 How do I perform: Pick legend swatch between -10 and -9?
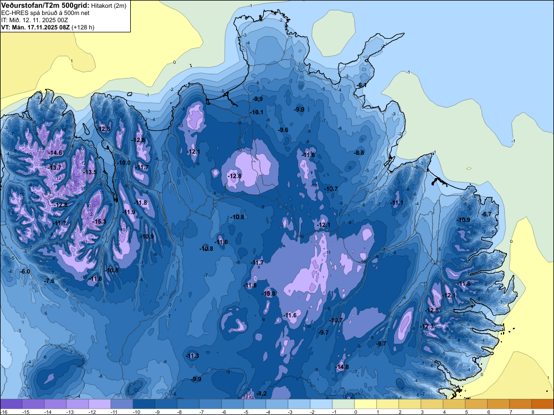click(144, 404)
